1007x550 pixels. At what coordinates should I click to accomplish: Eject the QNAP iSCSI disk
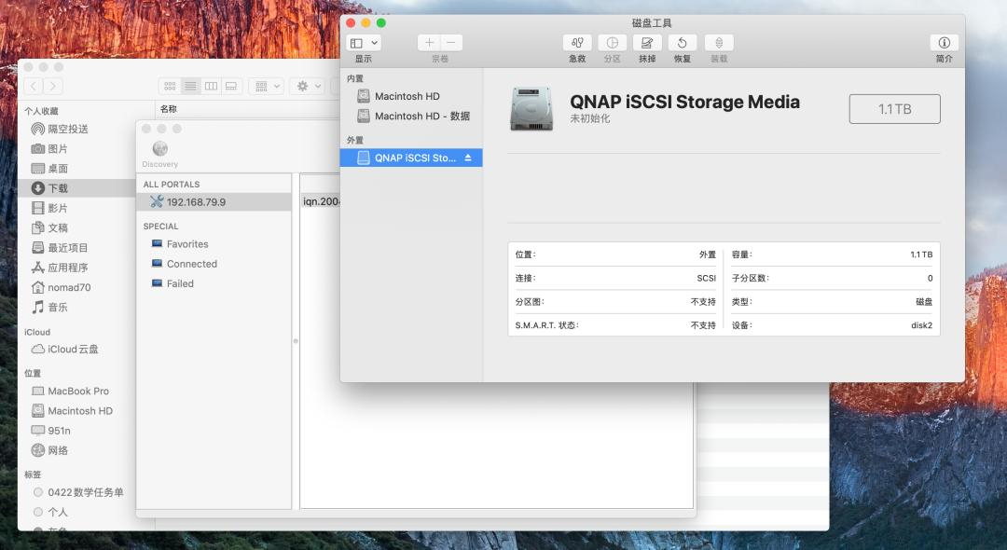tap(468, 158)
